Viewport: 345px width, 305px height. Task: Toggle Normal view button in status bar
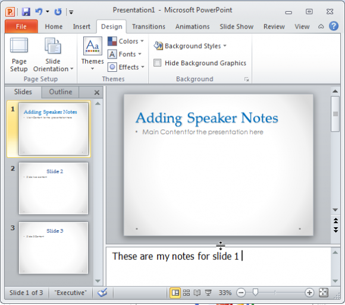click(175, 293)
